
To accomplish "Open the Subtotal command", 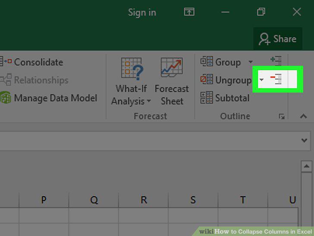I will coord(225,98).
